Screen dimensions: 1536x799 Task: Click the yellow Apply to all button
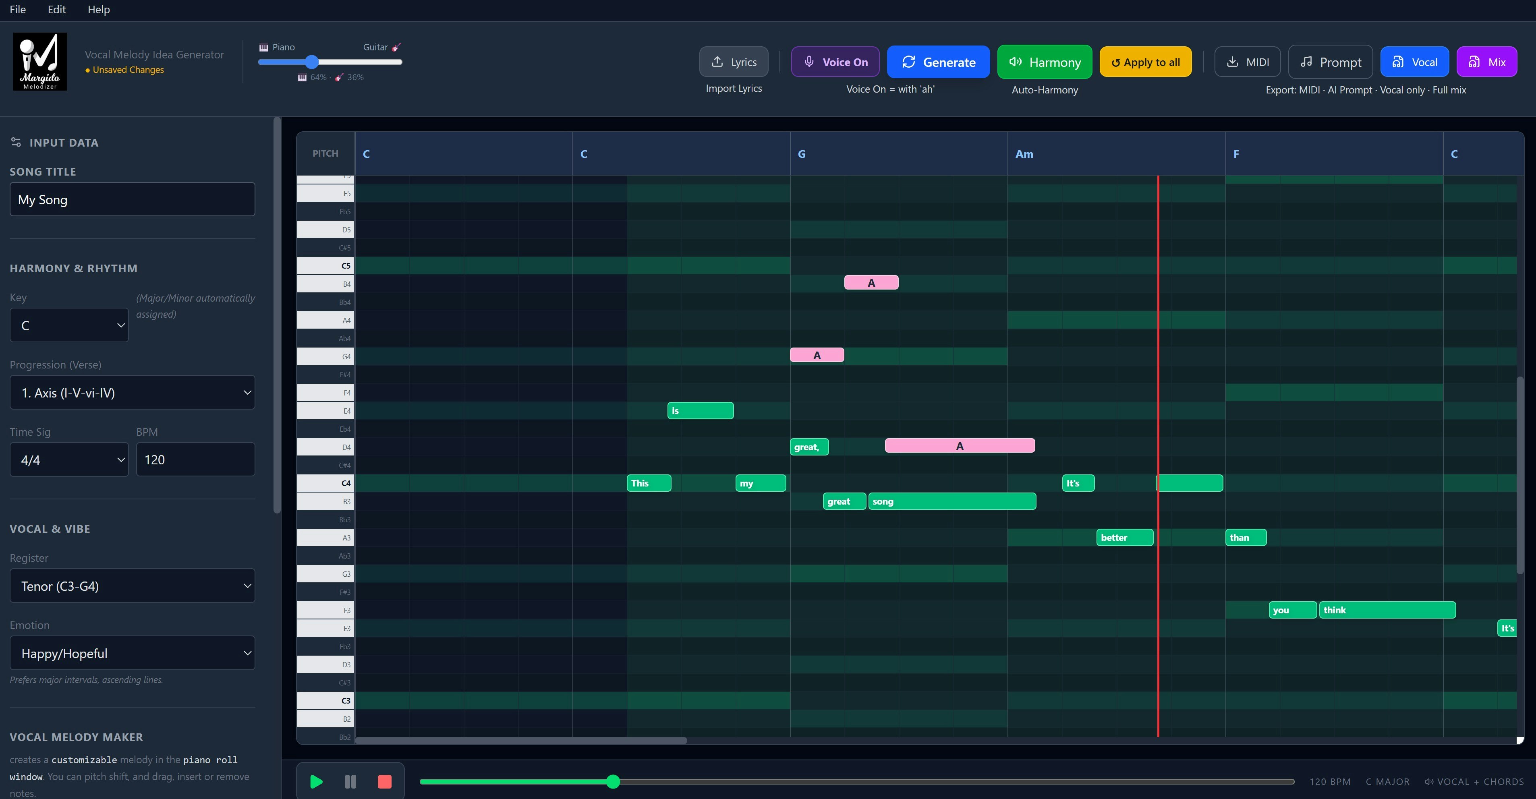tap(1145, 62)
